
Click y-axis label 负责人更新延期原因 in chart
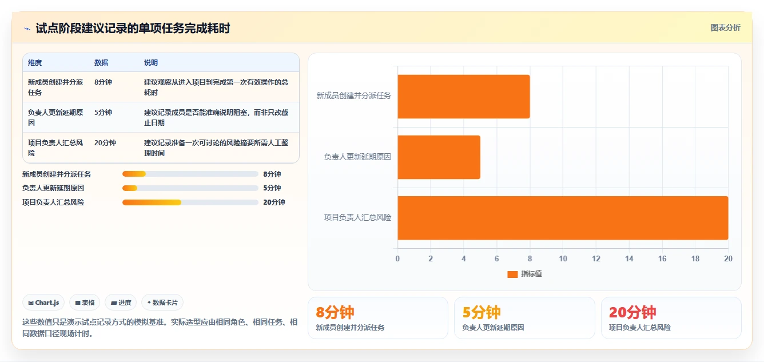357,157
